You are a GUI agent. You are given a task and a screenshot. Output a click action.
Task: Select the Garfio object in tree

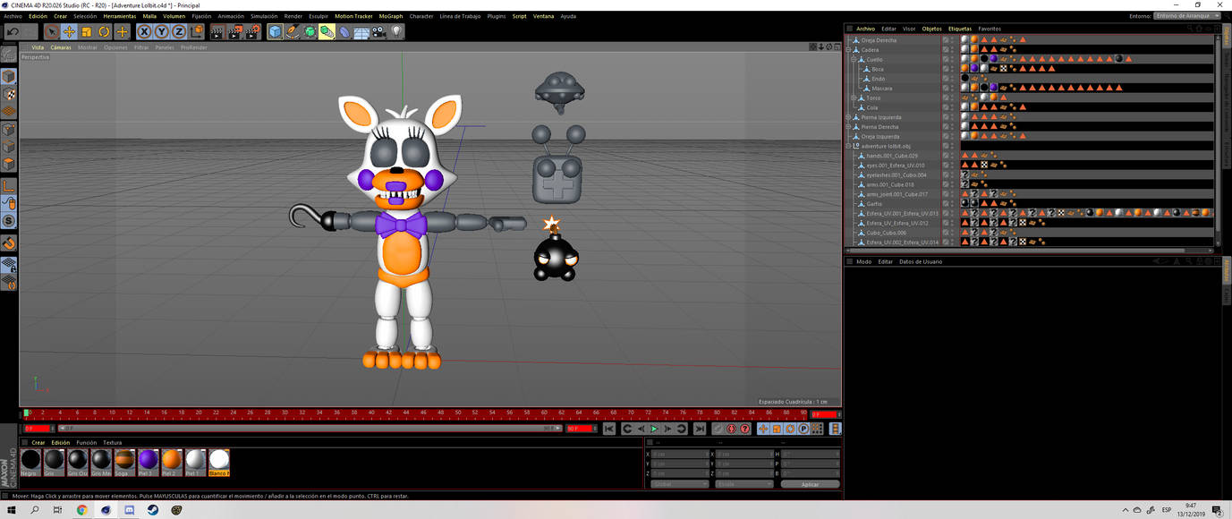(x=874, y=204)
